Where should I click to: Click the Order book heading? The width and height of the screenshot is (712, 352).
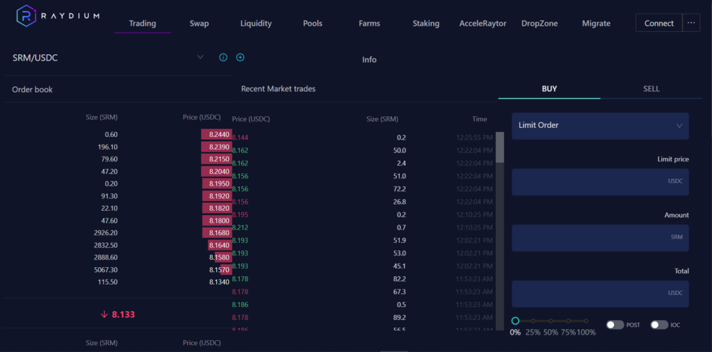click(x=32, y=90)
